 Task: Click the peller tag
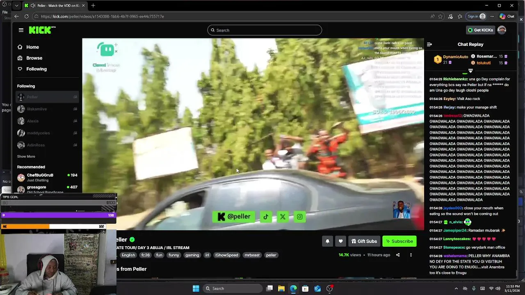pyautogui.click(x=271, y=255)
